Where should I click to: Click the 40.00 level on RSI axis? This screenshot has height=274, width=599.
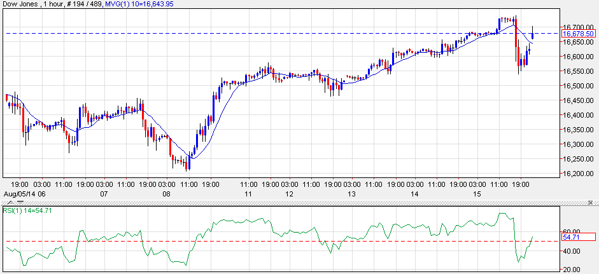coord(571,251)
